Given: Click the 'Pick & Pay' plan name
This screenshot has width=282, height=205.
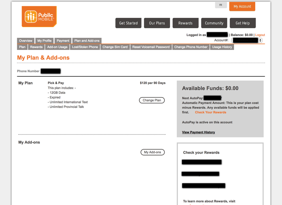Looking at the screenshot, I should pyautogui.click(x=56, y=83).
